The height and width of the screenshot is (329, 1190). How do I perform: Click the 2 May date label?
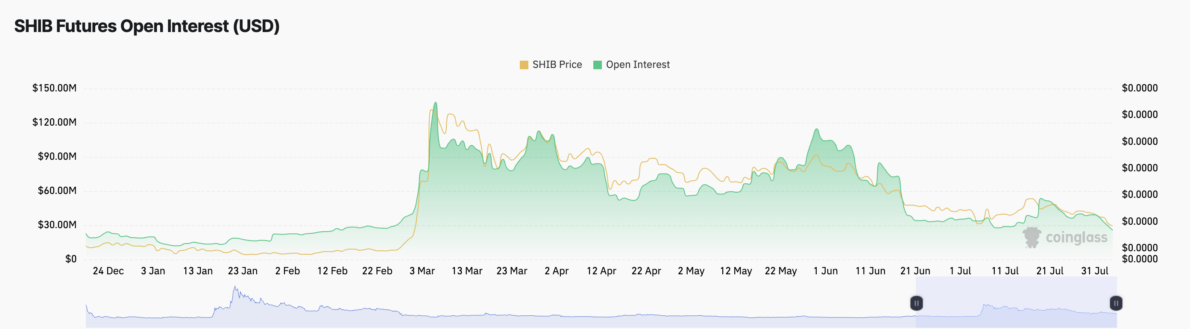click(691, 271)
